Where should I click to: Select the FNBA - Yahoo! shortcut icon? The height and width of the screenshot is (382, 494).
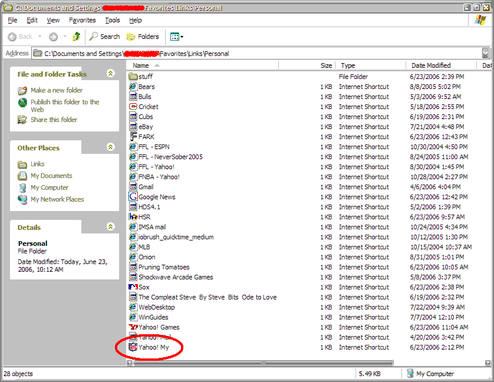coord(133,177)
